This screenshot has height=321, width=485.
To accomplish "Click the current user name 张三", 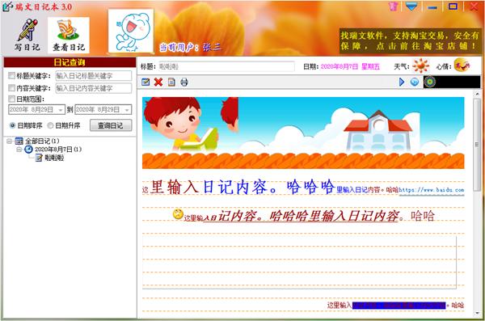I will (x=212, y=47).
